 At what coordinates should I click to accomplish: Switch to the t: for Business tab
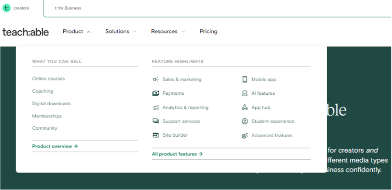(x=68, y=8)
